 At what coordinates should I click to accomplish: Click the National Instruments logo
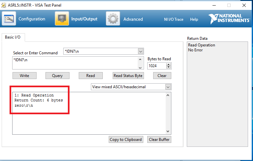pyautogui.click(x=229, y=19)
